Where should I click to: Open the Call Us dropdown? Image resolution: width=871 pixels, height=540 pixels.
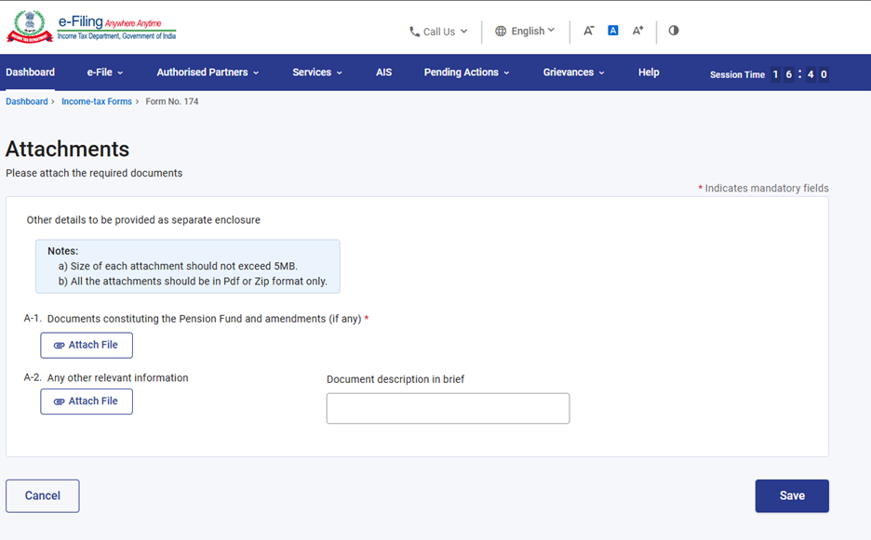[439, 32]
